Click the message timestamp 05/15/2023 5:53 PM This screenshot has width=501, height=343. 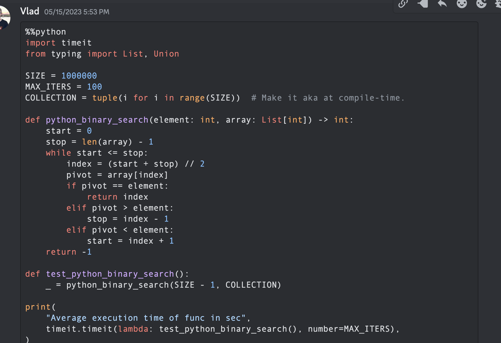click(x=76, y=12)
